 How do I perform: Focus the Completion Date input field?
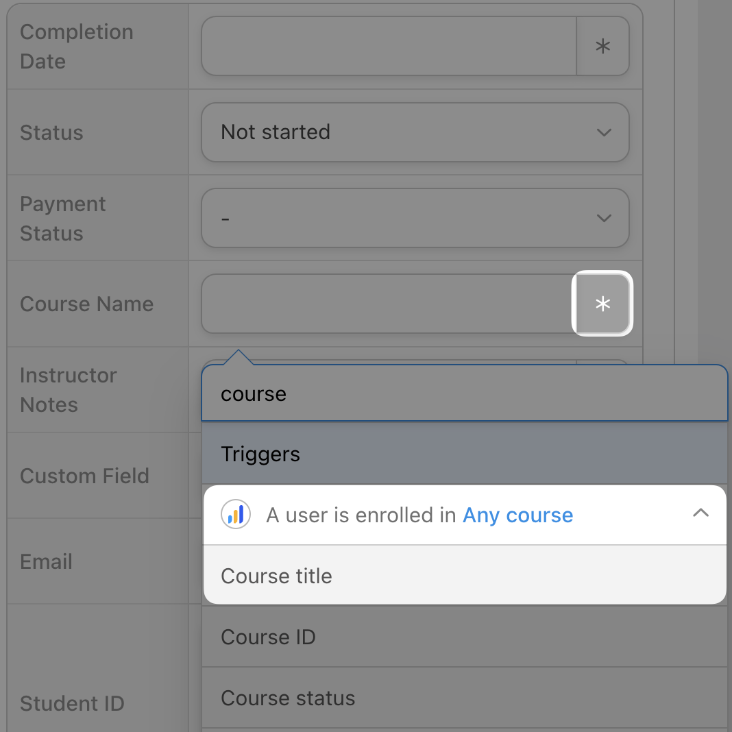(389, 47)
